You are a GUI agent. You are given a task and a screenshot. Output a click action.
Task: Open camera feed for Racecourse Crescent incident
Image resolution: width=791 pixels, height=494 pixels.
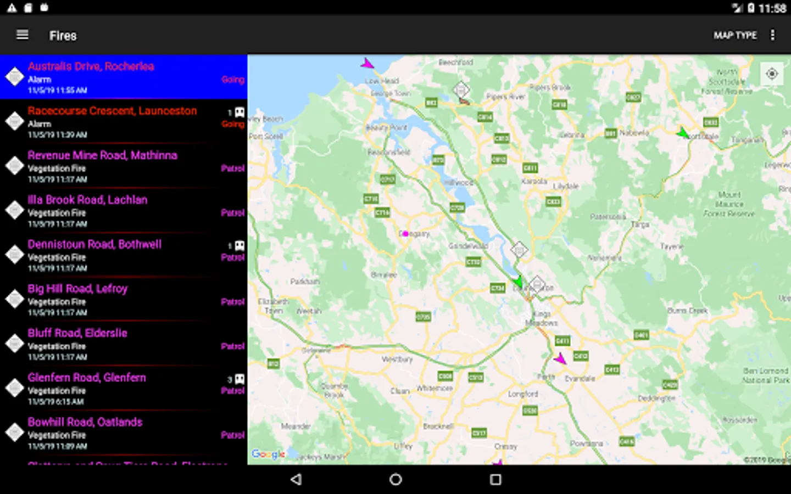coord(238,113)
